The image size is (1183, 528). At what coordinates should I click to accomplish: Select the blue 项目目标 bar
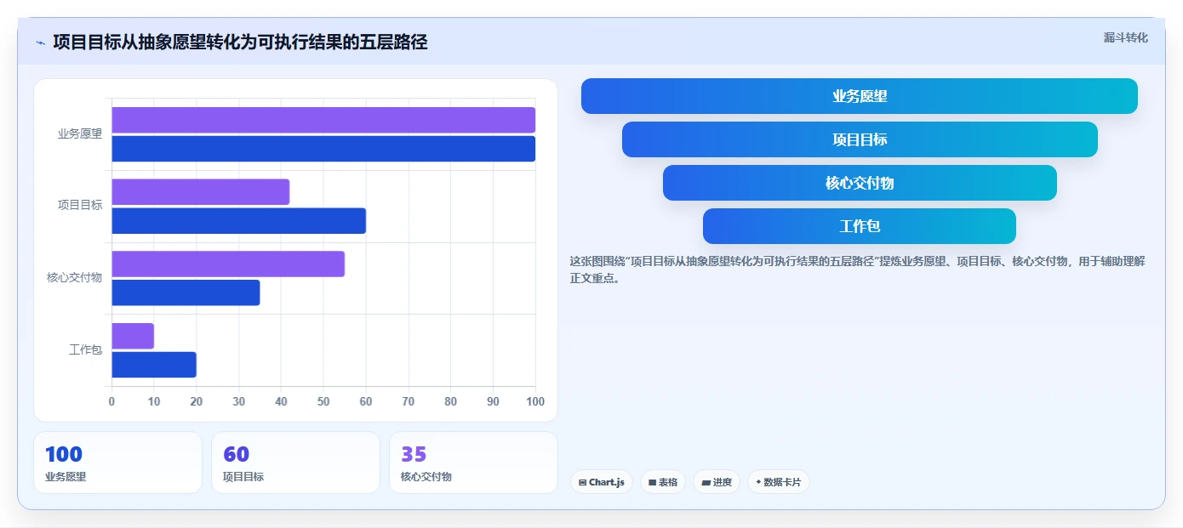pos(239,221)
